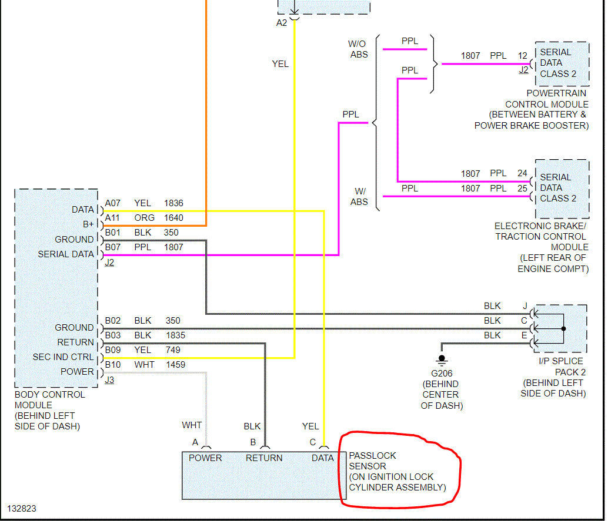Click the W/ ABS label
The image size is (608, 521).
coord(359,196)
